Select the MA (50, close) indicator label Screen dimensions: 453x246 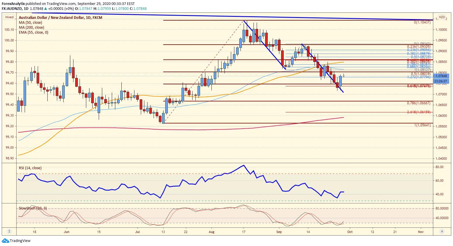[x=30, y=22]
